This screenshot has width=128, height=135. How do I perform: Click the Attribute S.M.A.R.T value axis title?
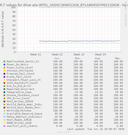(3, 29)
